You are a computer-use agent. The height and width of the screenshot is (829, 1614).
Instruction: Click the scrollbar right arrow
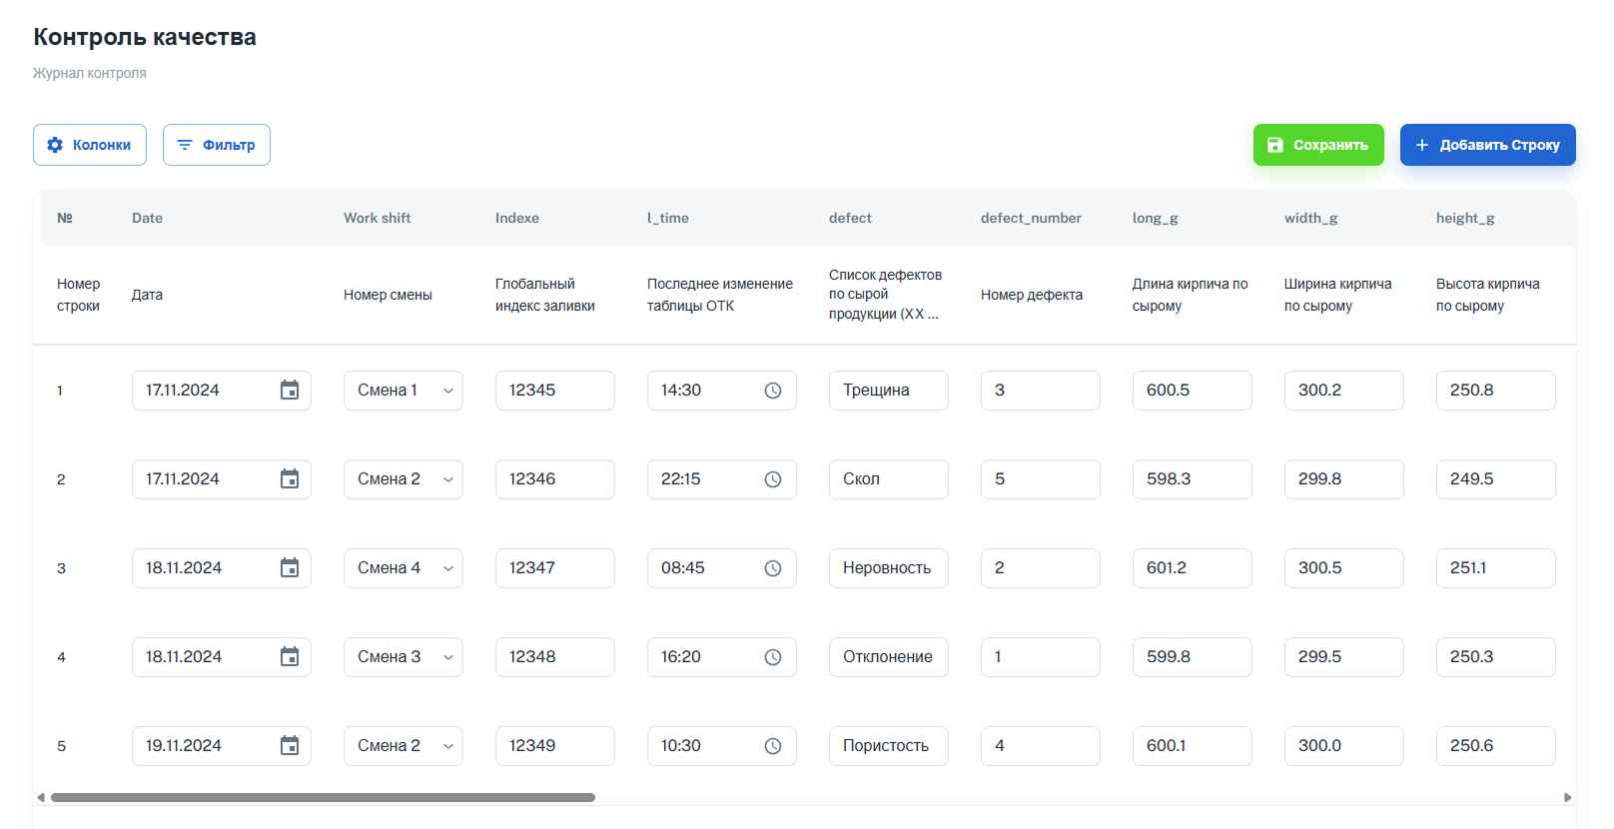pyautogui.click(x=1568, y=798)
